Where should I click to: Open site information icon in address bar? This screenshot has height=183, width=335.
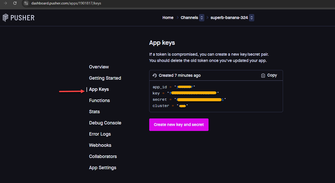coord(26,3)
